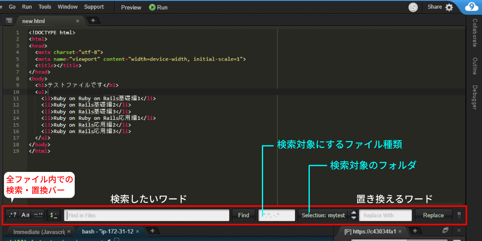Toggle show results in console option
Screen dimensions: 482x241
(54, 215)
